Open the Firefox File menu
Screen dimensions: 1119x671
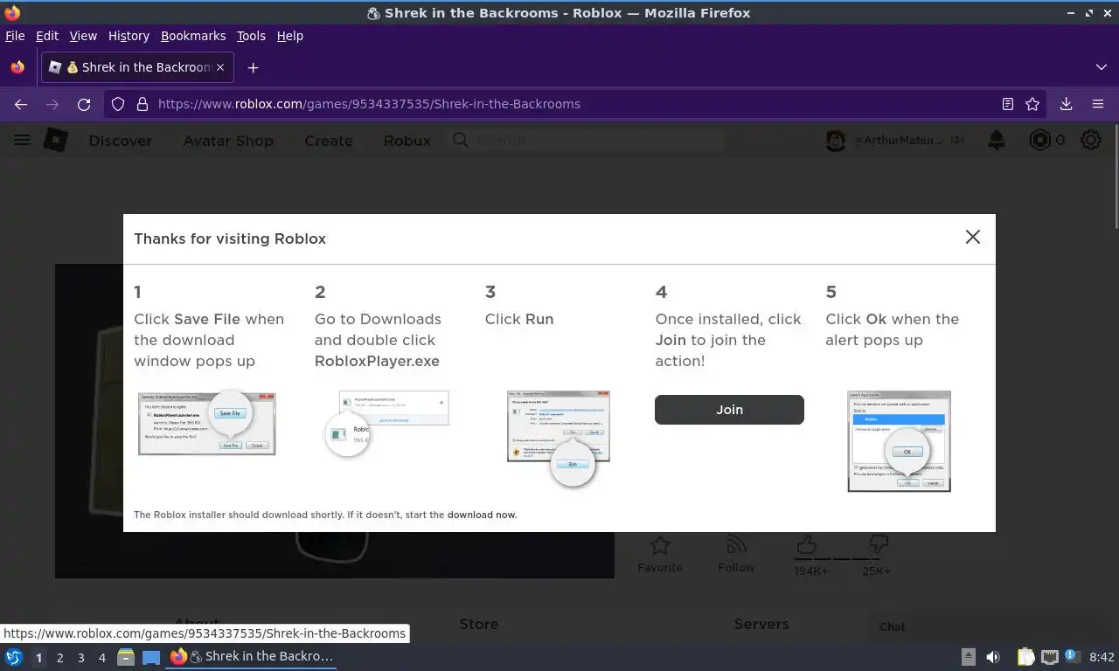(x=15, y=36)
